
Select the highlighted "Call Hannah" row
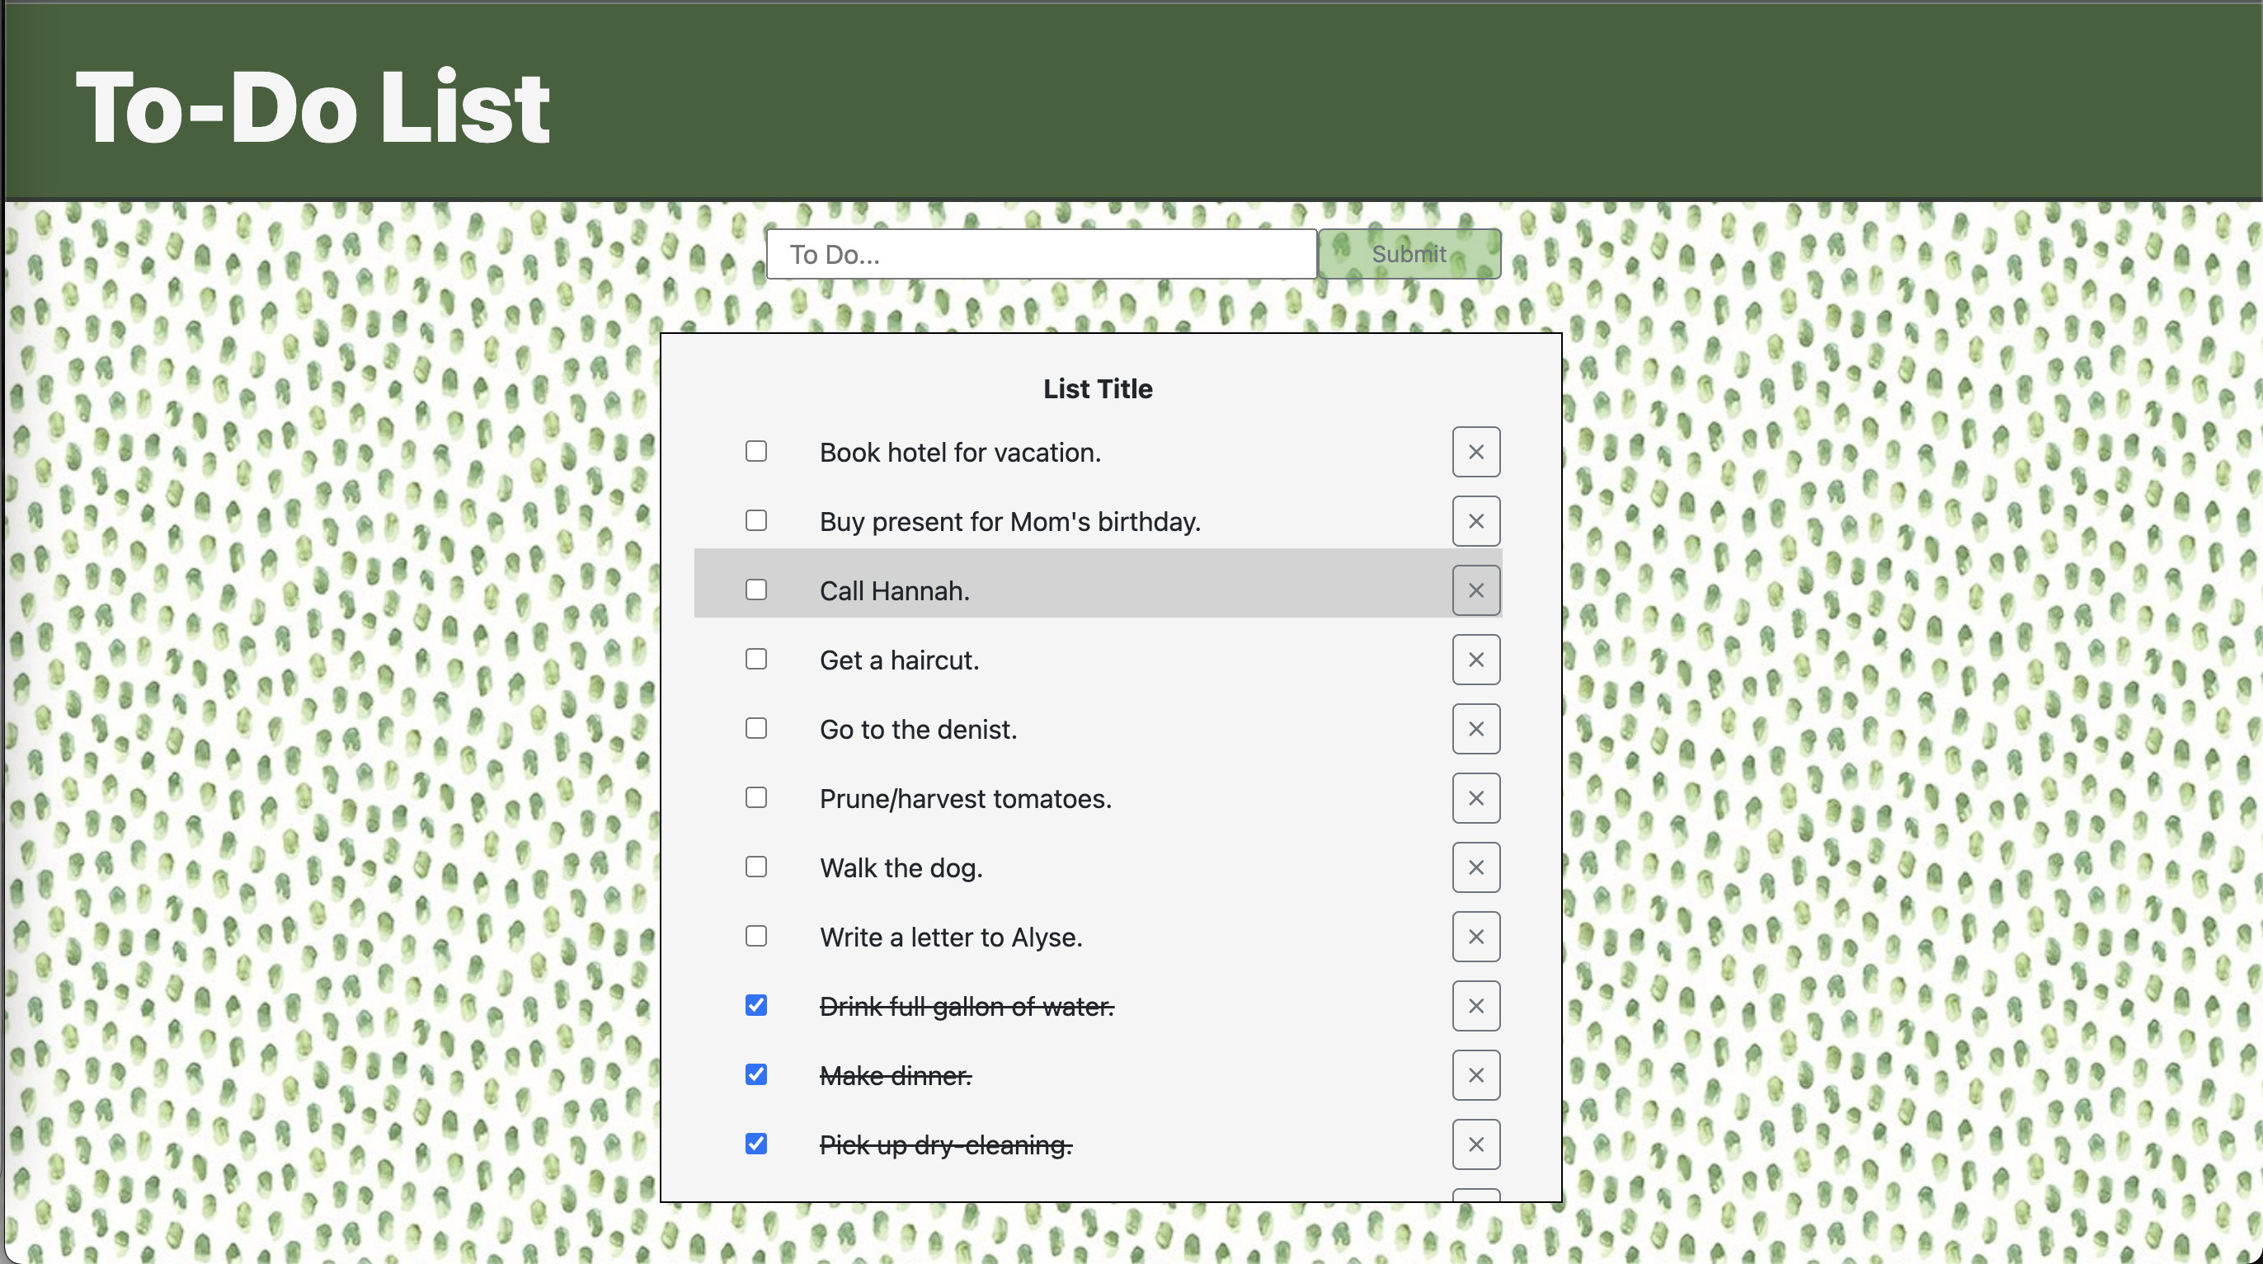1099,590
